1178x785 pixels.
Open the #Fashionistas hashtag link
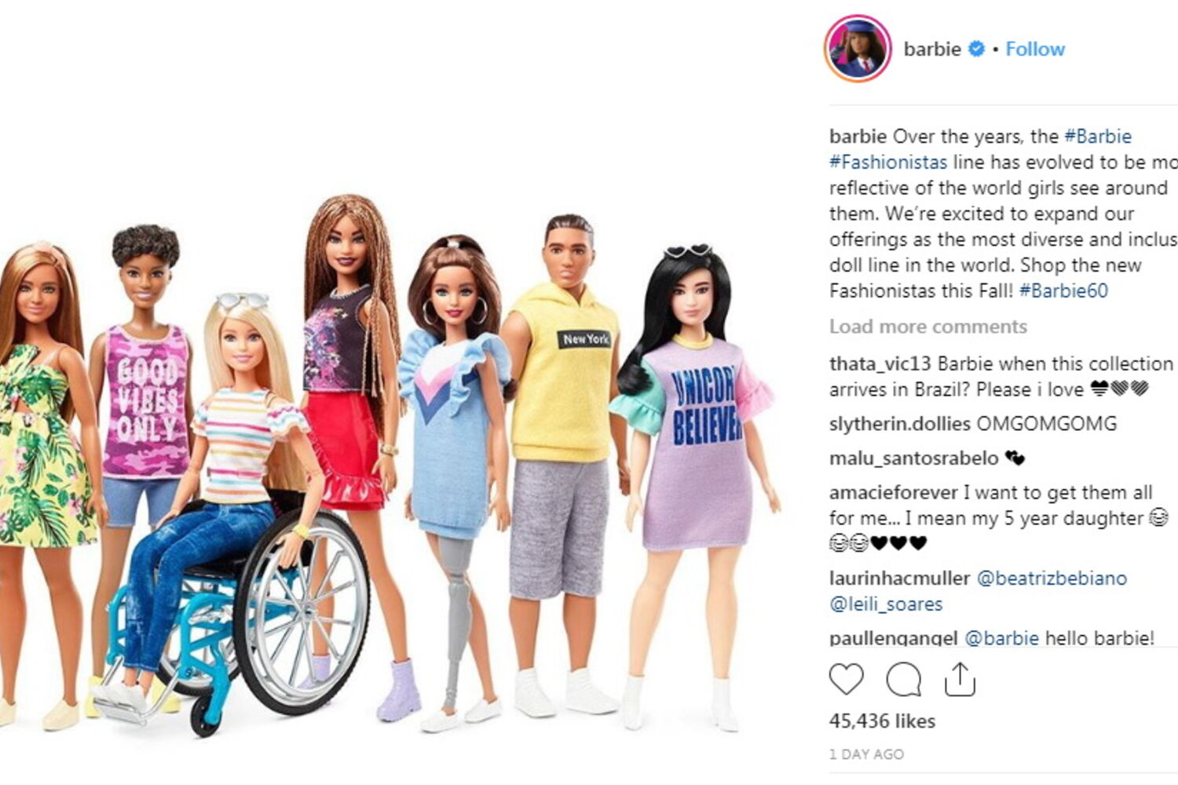(888, 162)
